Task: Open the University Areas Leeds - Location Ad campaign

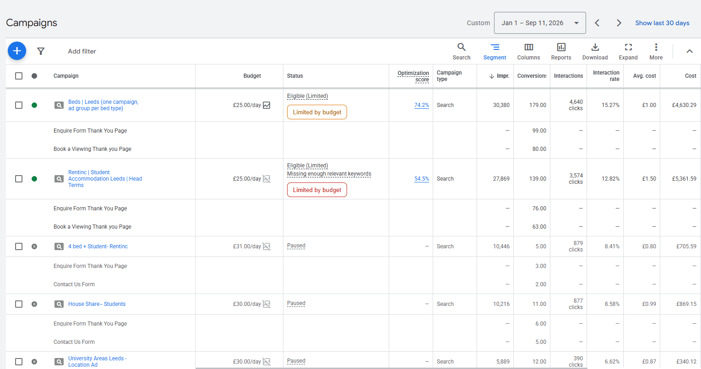Action: pyautogui.click(x=98, y=362)
